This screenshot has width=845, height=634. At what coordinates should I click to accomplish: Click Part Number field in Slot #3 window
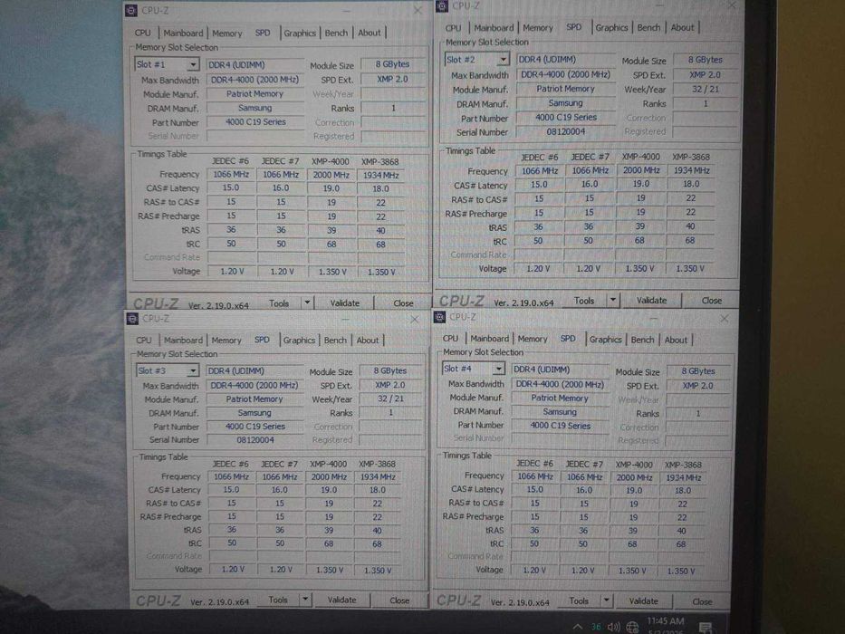(x=254, y=426)
